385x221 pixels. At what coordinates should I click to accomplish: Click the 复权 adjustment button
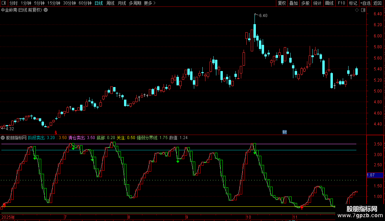coord(282,3)
